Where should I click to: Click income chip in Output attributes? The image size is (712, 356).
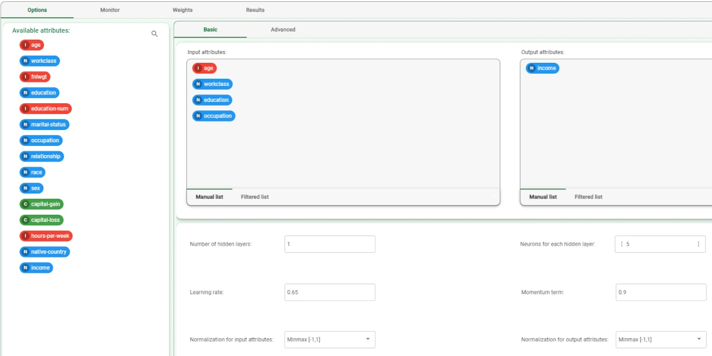click(542, 68)
